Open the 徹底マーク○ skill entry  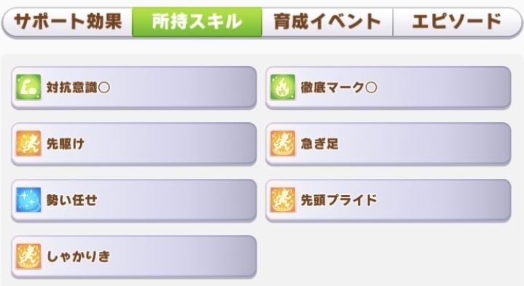tap(388, 87)
